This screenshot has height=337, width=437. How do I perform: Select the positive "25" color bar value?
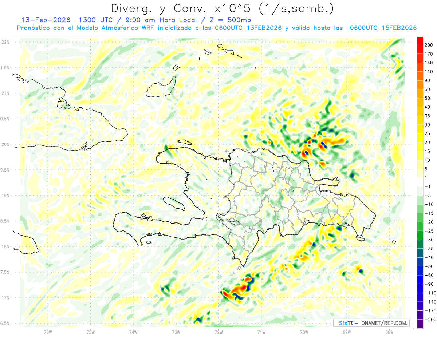pos(428,134)
